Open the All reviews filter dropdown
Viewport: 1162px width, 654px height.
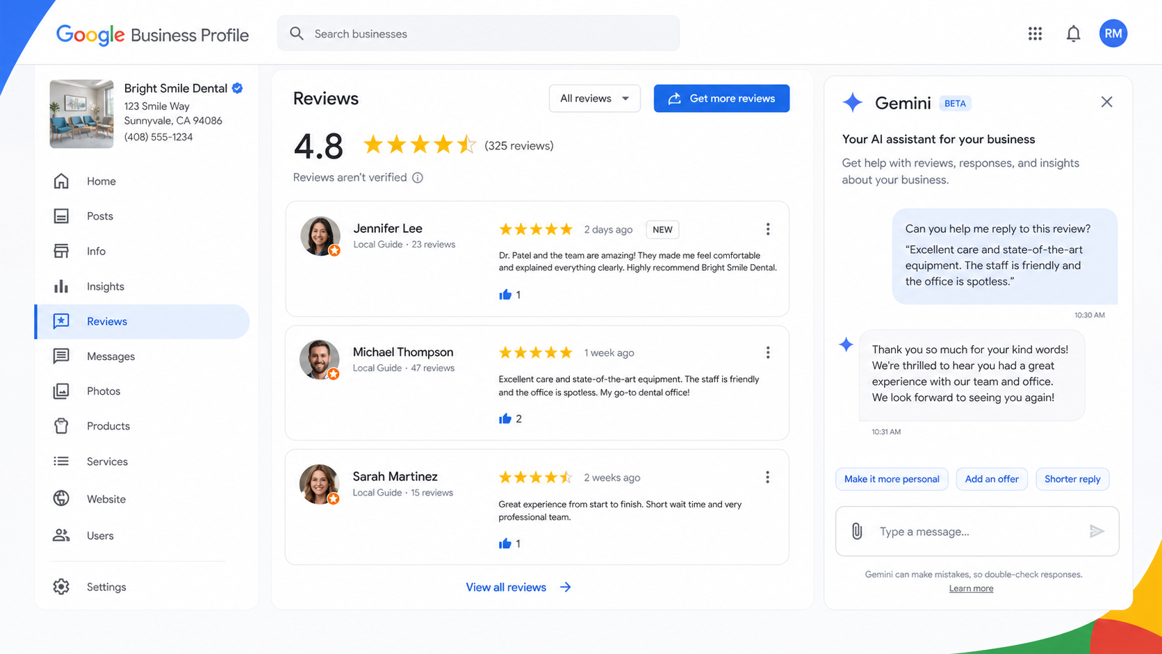pos(594,99)
